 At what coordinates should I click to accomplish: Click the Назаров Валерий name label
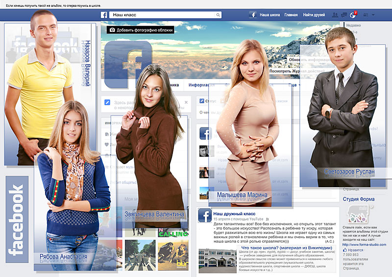[87, 63]
